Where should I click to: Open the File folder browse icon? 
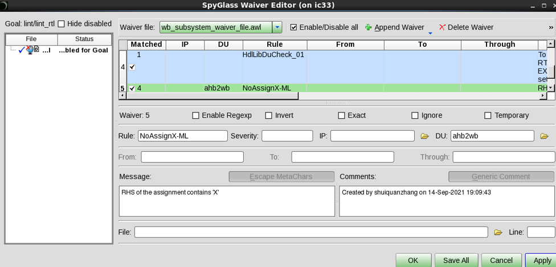tap(498, 232)
